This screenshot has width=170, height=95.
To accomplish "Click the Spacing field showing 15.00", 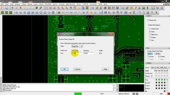I will 88,53.
